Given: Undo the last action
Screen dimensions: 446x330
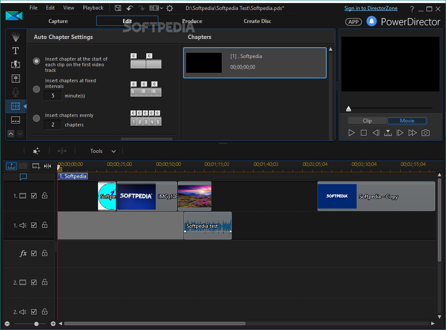Looking at the screenshot, I should coord(130,8).
